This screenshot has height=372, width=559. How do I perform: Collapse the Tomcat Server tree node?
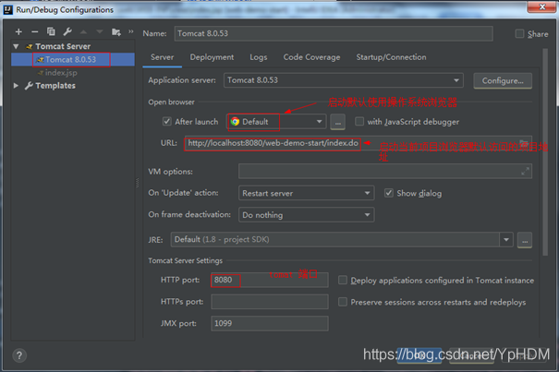(x=16, y=46)
